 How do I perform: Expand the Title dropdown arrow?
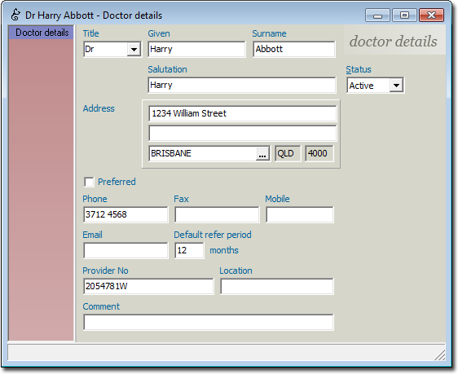coord(134,50)
